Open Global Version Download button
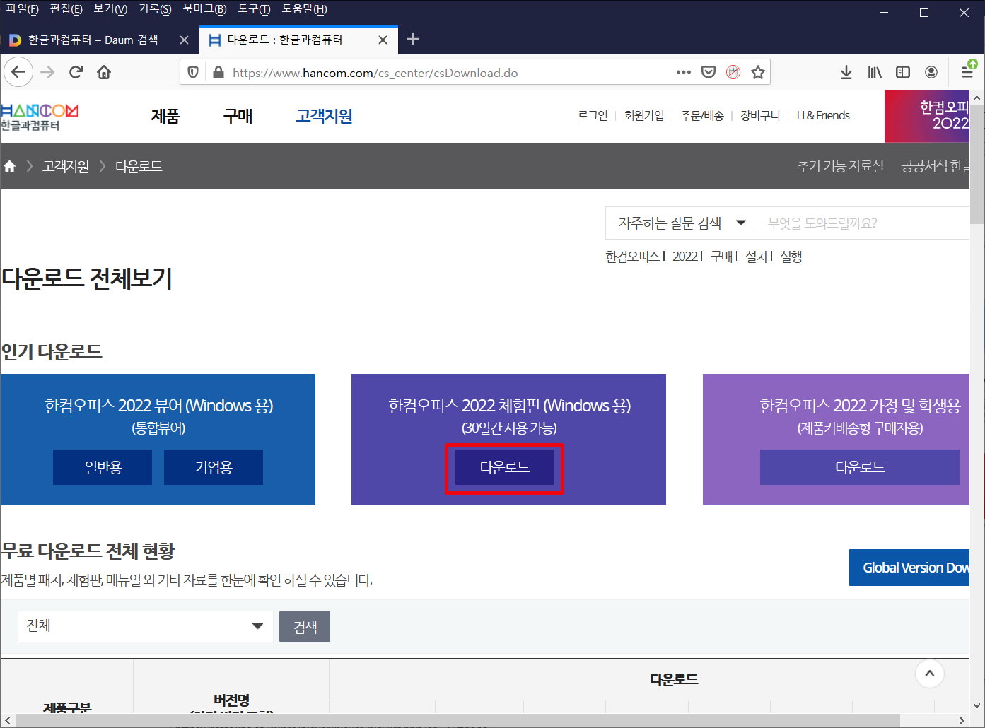Screen dimensions: 985x728 [909, 568]
